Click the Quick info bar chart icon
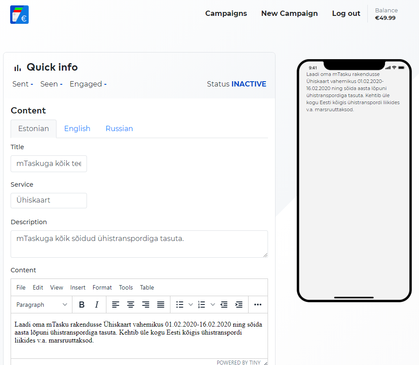This screenshot has width=419, height=365. click(x=18, y=68)
